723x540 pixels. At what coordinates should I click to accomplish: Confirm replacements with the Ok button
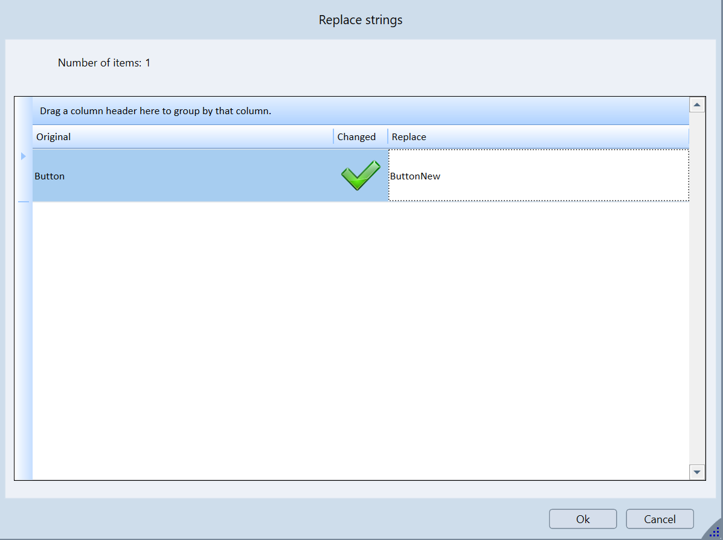point(582,519)
